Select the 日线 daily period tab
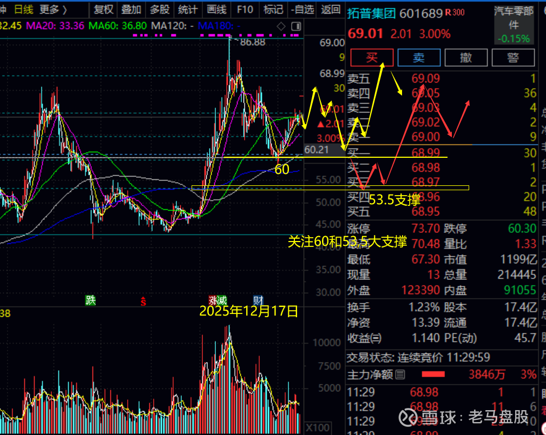 (23, 10)
